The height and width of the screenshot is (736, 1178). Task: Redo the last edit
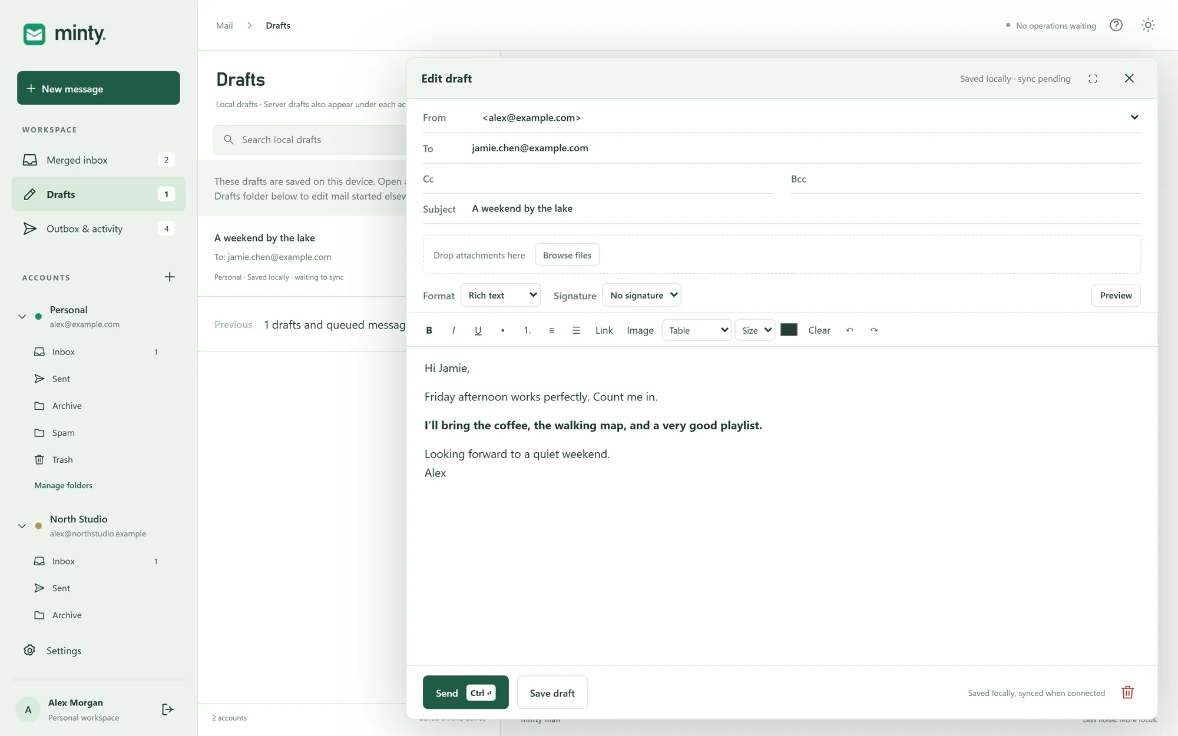pos(874,330)
